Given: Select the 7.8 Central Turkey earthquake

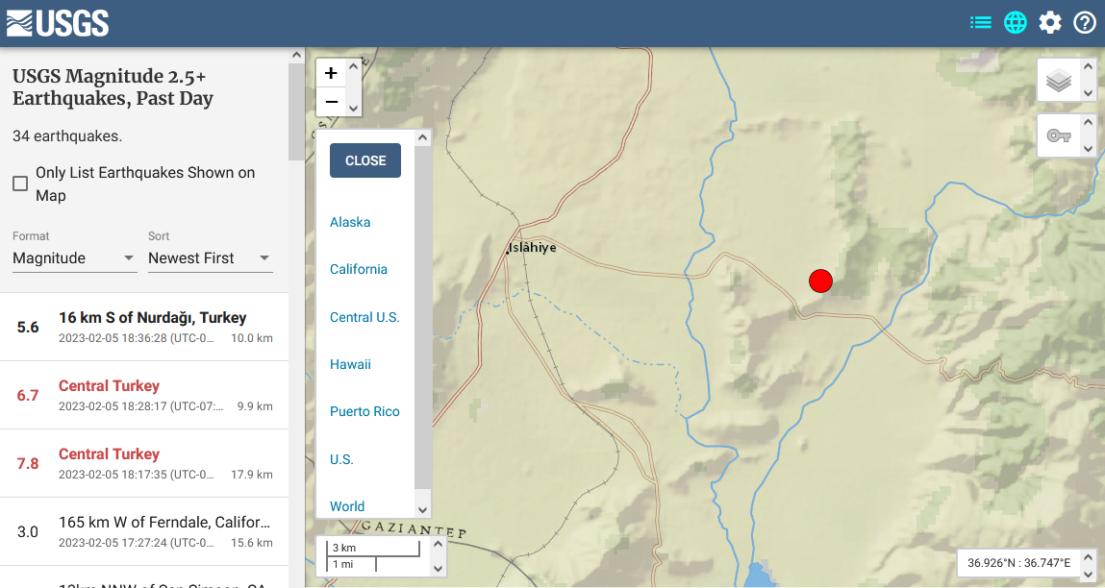Looking at the screenshot, I should (143, 463).
